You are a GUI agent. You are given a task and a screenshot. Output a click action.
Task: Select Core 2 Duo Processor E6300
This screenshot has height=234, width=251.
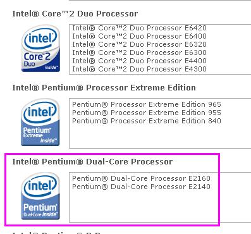click(139, 52)
